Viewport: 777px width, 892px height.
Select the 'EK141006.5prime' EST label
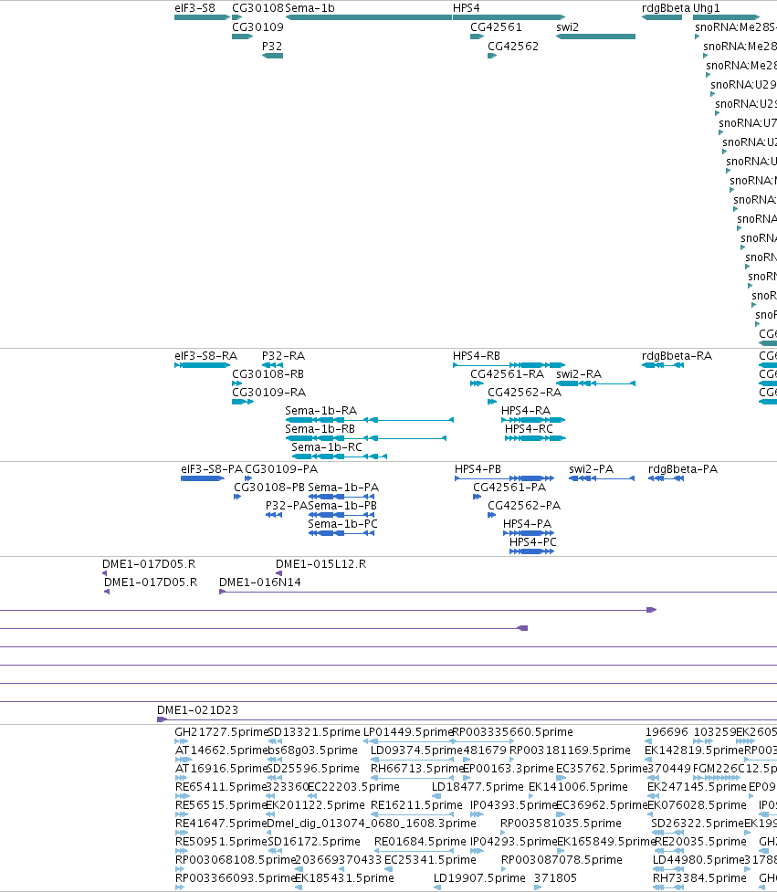pos(578,786)
